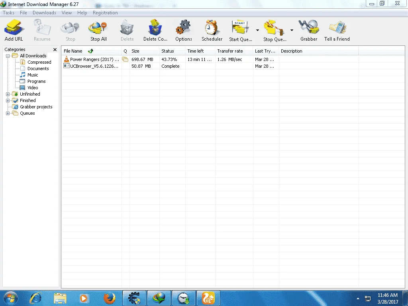Select the Music category
The image size is (408, 306).
click(33, 75)
